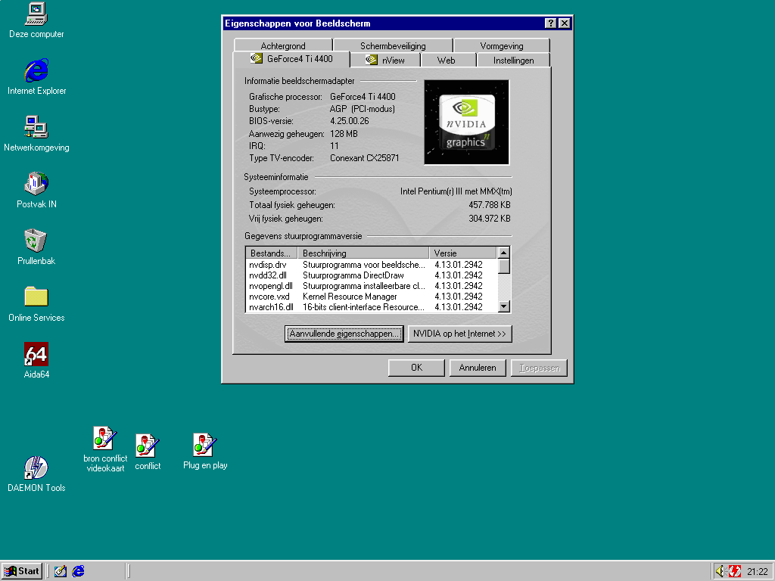Click the Internet Explorer quick launch icon

click(78, 571)
